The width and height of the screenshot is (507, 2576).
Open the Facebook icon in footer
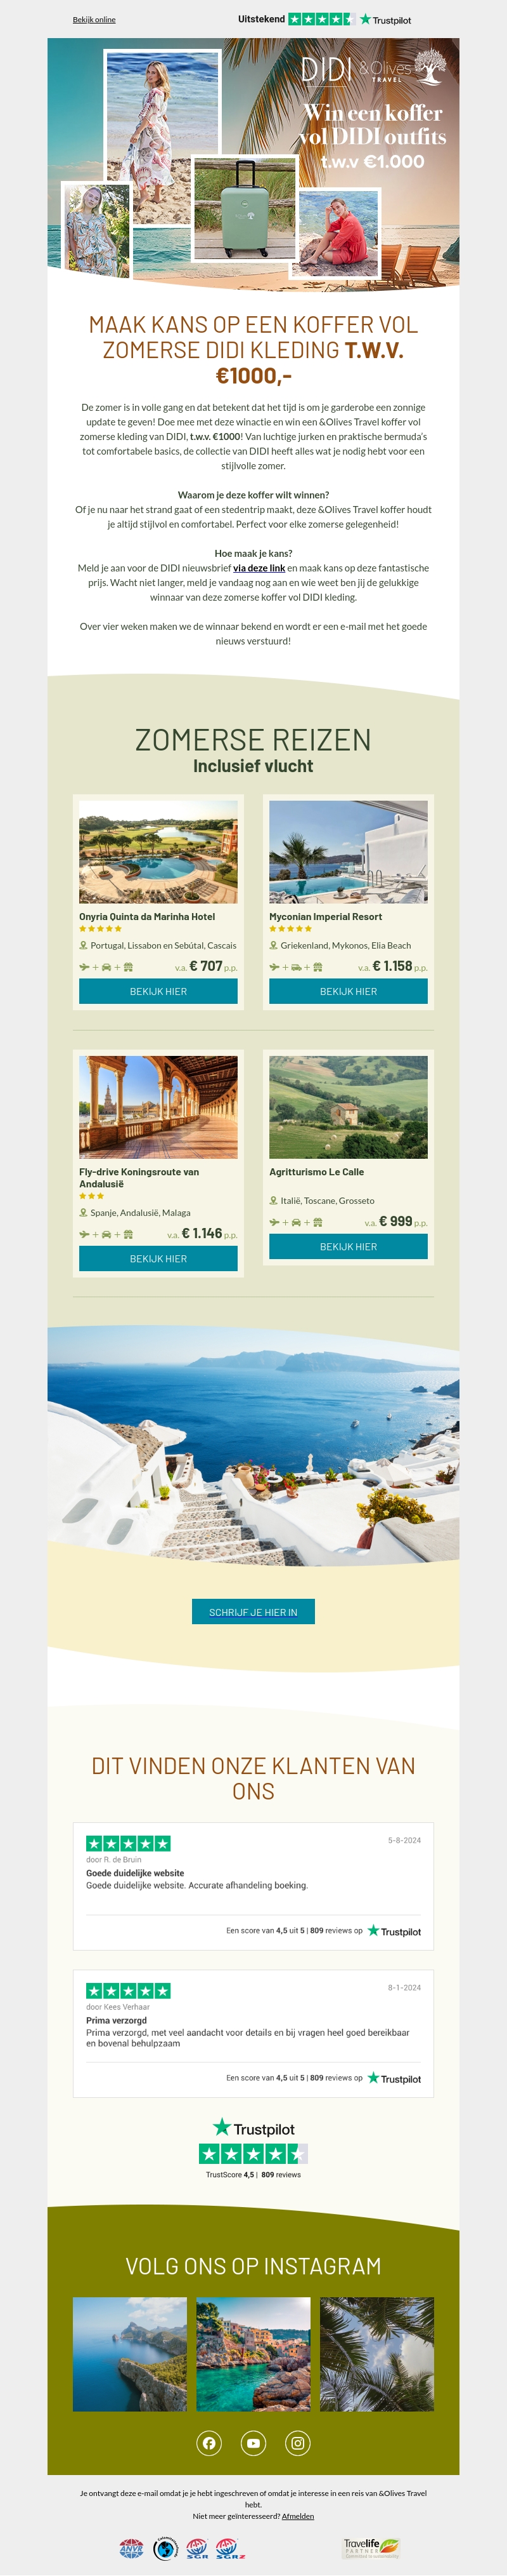coord(209,2443)
